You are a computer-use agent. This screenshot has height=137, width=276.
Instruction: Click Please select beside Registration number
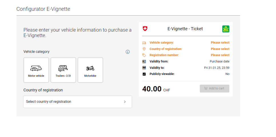220,55
